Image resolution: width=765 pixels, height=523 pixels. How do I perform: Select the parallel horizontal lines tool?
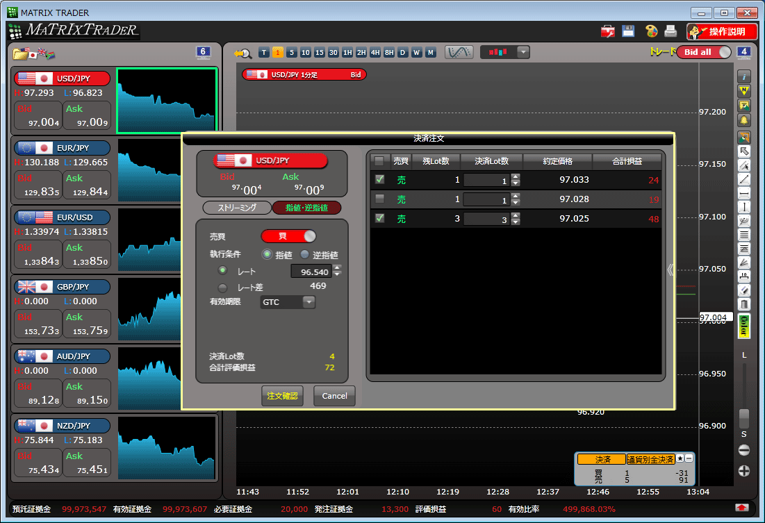point(743,235)
